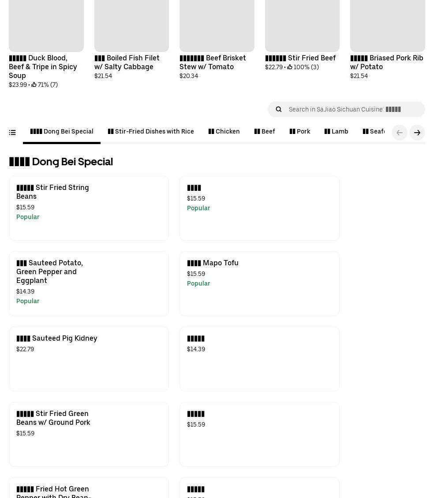The image size is (434, 498).
Task: Open Stir Fried String Beans item
Action: pos(88,208)
